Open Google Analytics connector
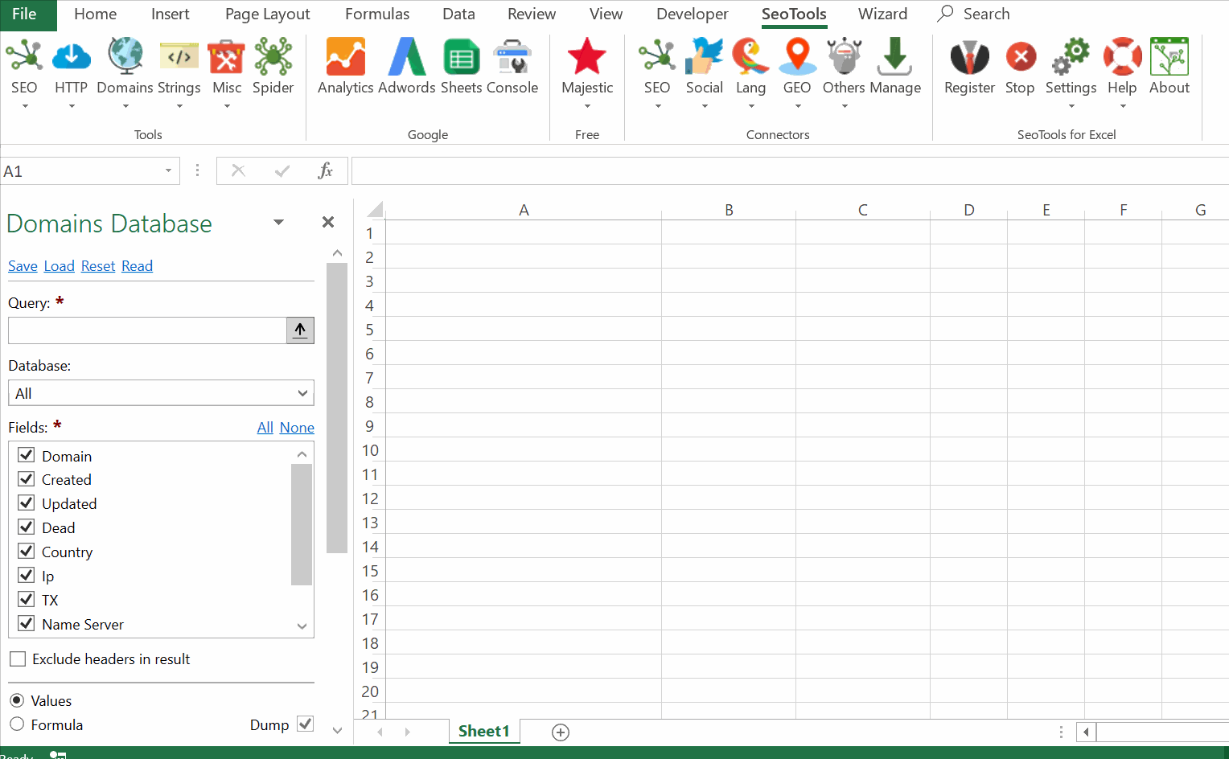Image resolution: width=1229 pixels, height=759 pixels. tap(345, 56)
